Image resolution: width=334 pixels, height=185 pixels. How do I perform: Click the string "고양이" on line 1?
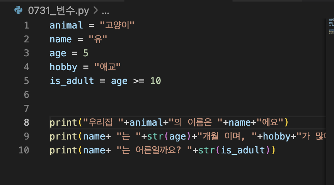coord(117,25)
